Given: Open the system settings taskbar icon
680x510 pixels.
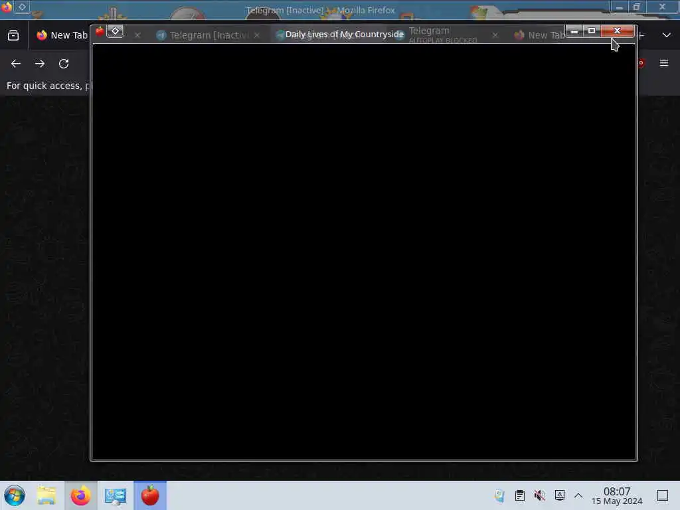Looking at the screenshot, I should [116, 495].
